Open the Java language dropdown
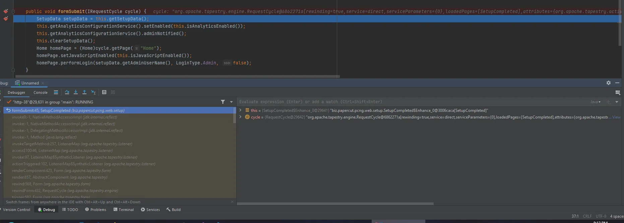624x223 pixels. (595, 102)
